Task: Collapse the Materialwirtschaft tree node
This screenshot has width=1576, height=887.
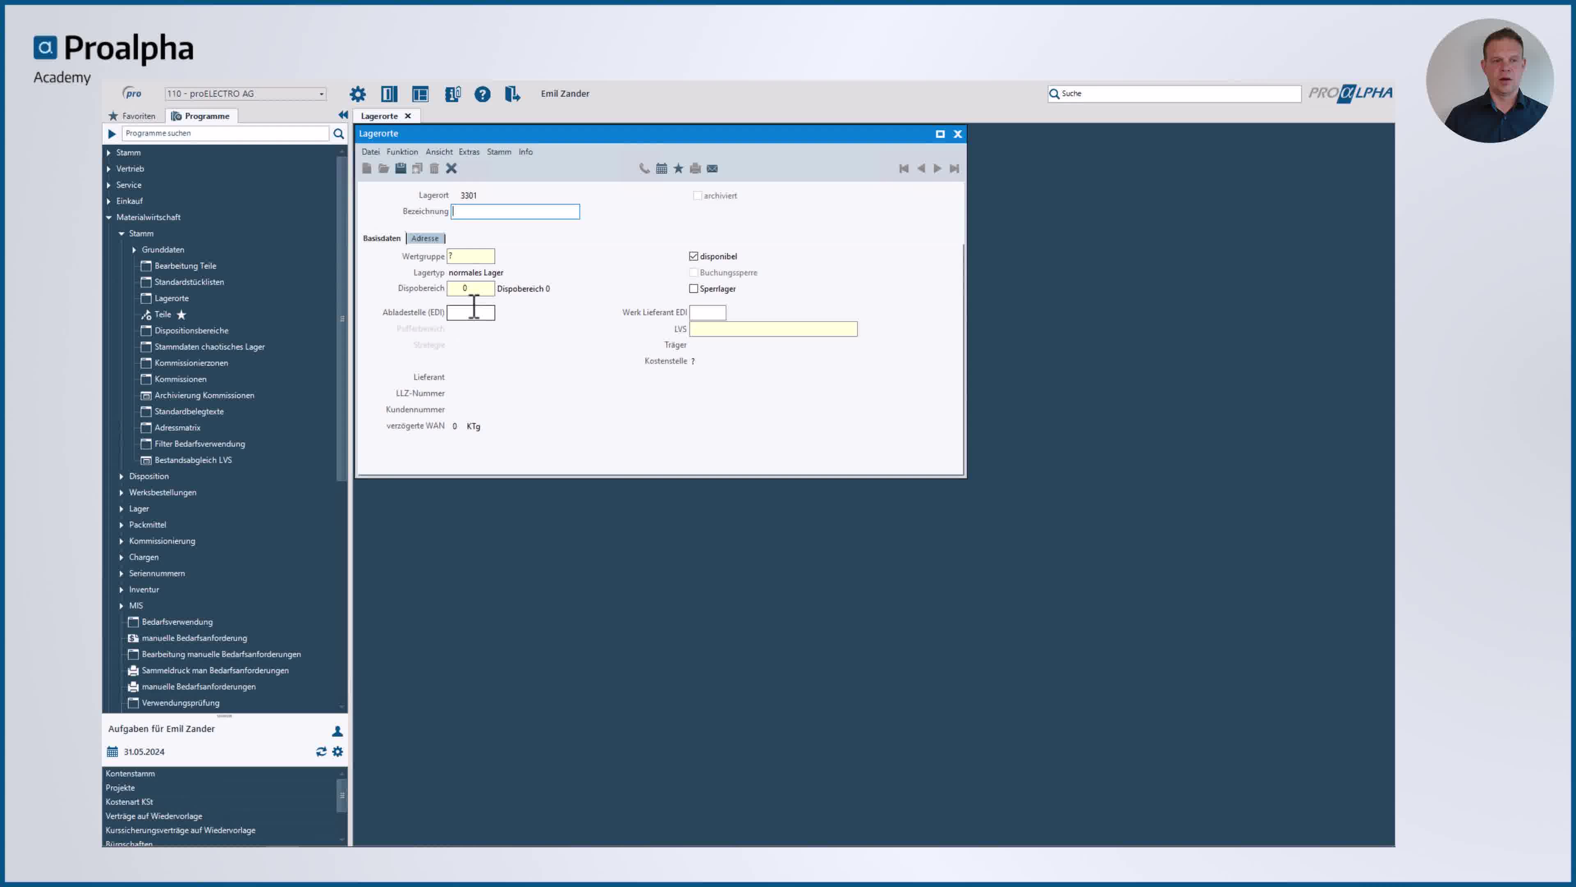Action: tap(109, 217)
